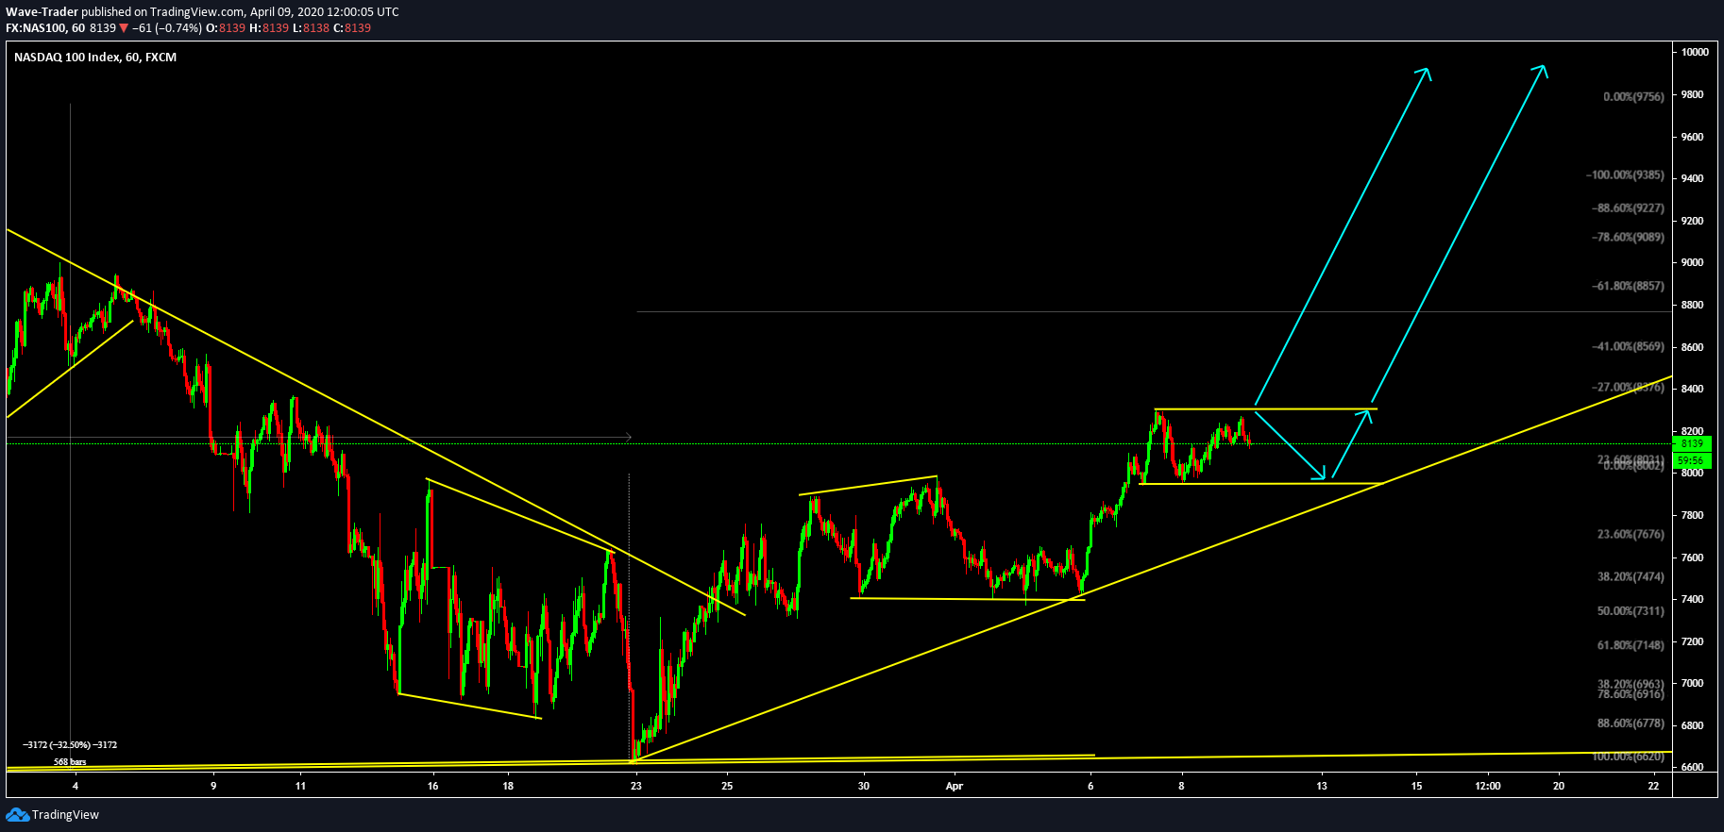Click the 13 date on time axis
Viewport: 1724px width, 832px height.
tap(1322, 786)
